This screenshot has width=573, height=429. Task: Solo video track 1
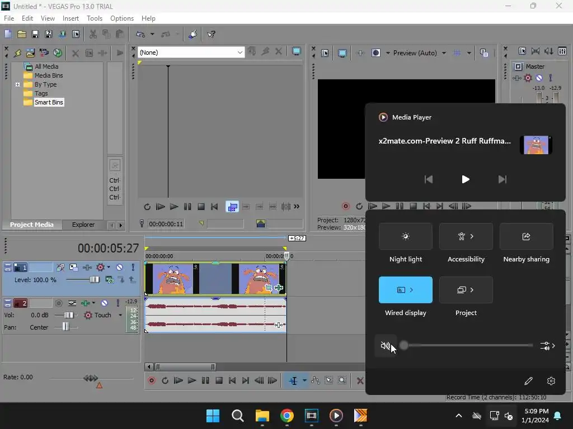133,268
